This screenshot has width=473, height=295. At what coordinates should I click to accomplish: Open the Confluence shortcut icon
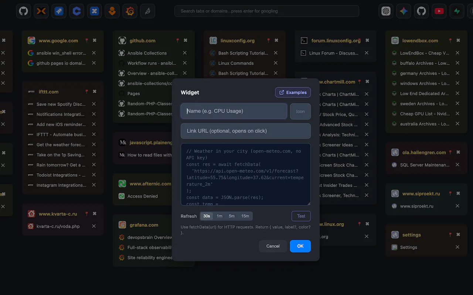click(94, 11)
